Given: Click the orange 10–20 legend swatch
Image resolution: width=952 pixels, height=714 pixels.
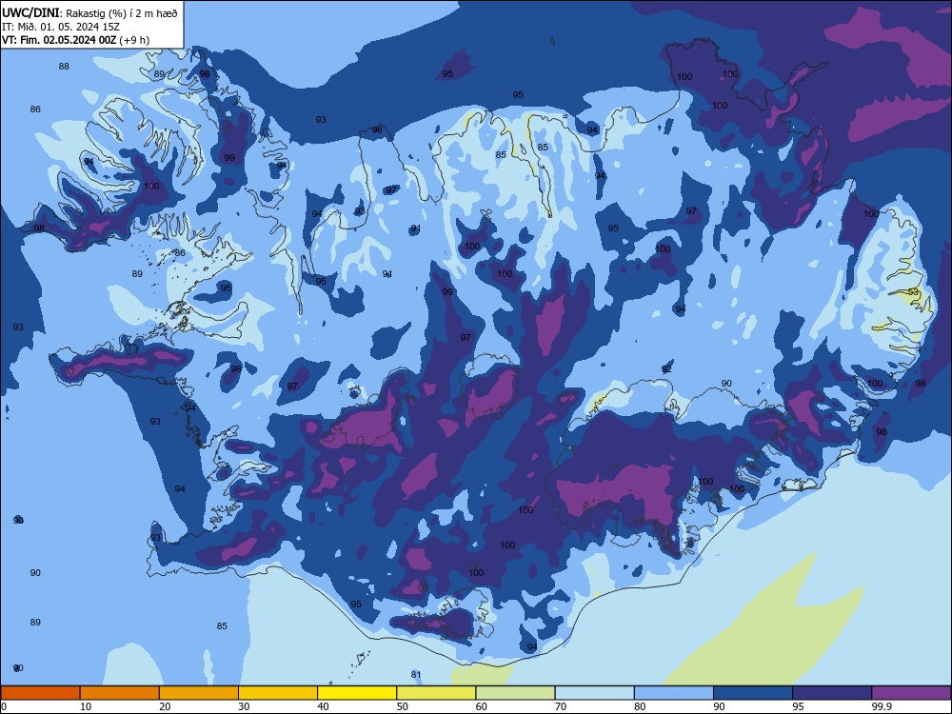Looking at the screenshot, I should [x=120, y=693].
